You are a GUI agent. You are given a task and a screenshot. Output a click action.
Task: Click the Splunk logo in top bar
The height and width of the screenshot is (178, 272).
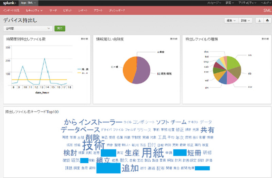coord(9,3)
